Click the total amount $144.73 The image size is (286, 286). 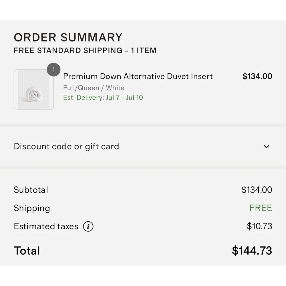click(252, 251)
